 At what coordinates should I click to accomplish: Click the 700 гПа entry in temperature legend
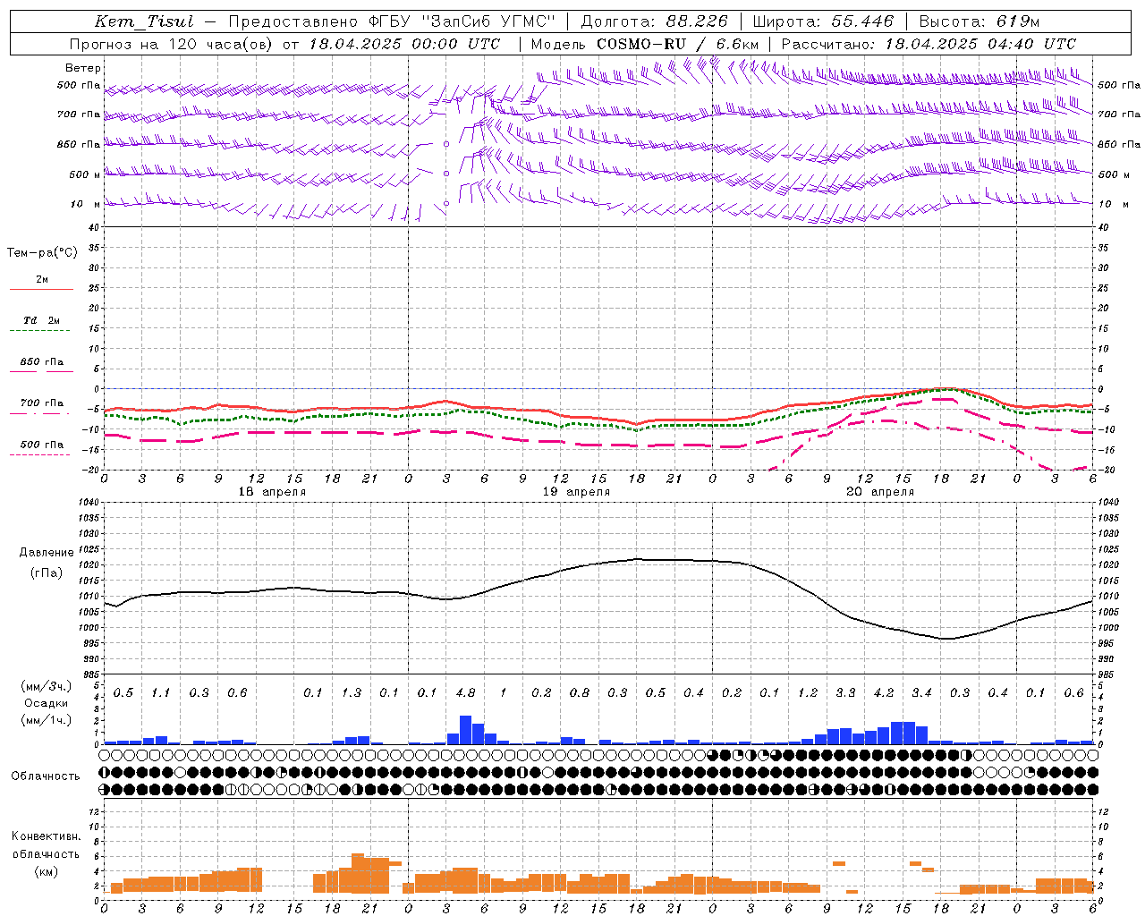click(x=42, y=403)
